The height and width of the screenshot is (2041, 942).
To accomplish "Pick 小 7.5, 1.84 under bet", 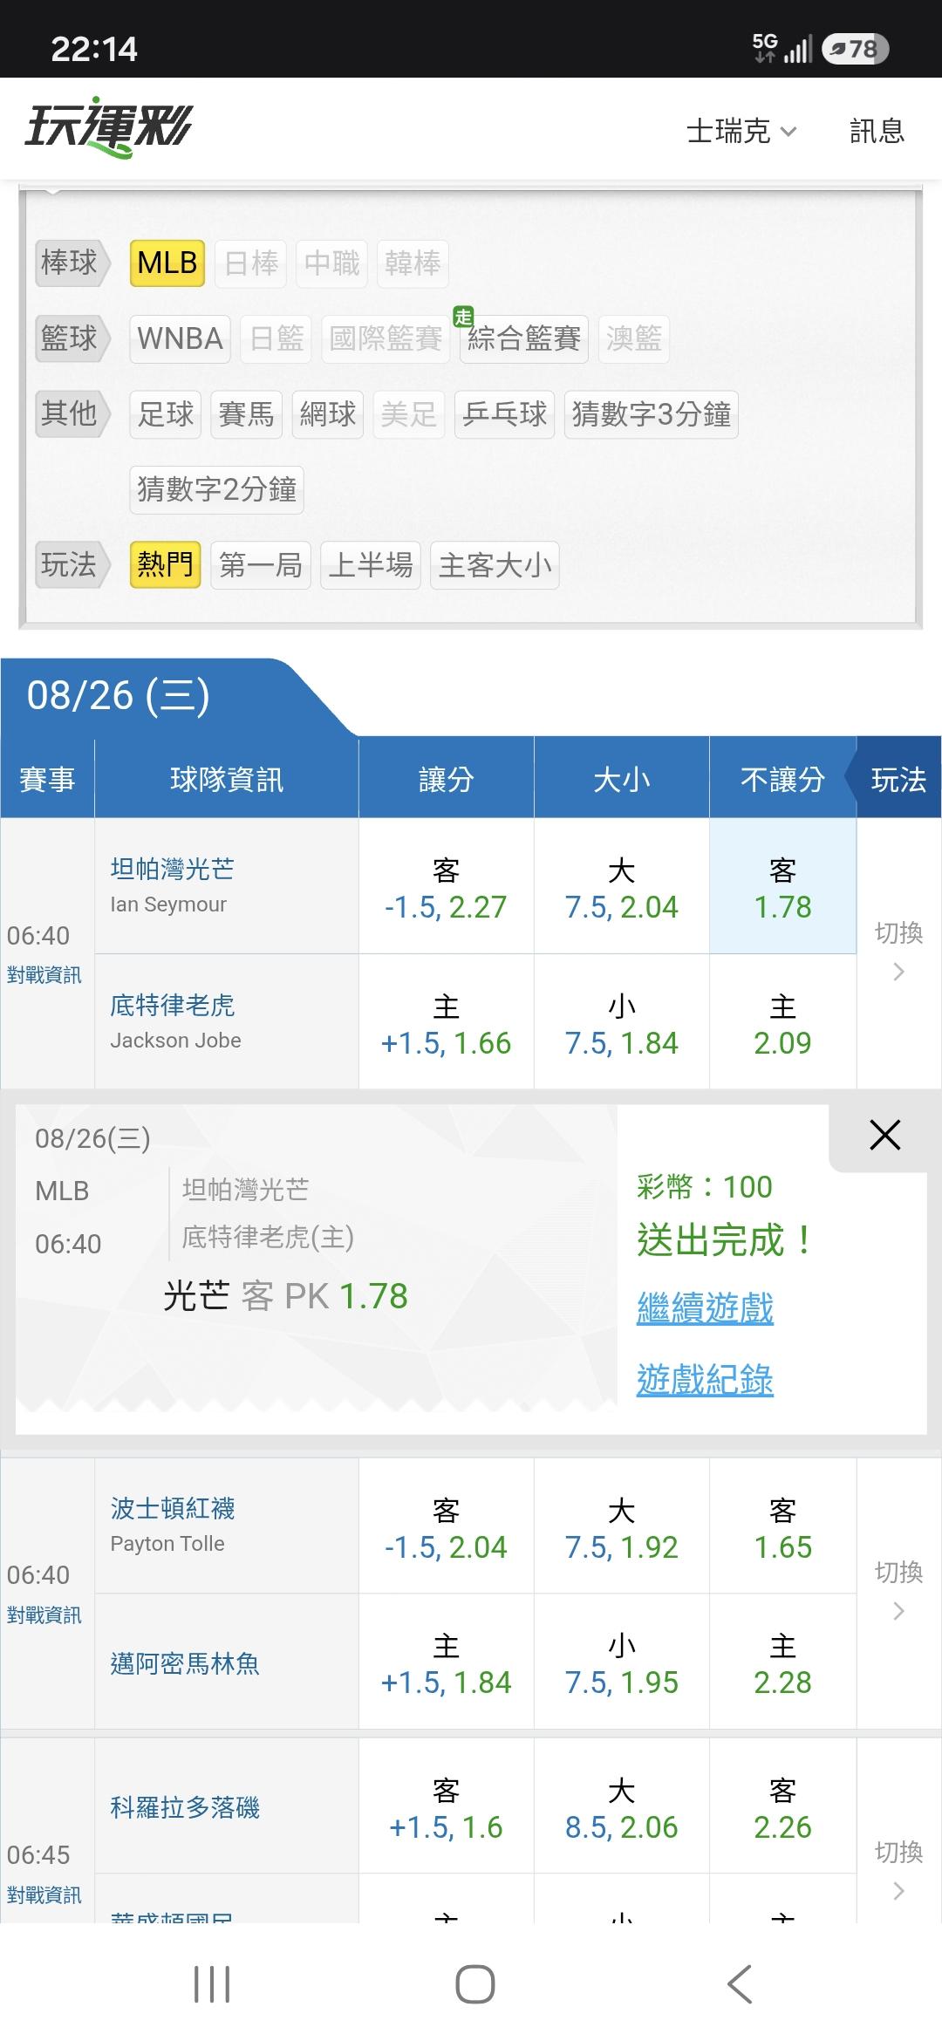I will pos(621,1022).
